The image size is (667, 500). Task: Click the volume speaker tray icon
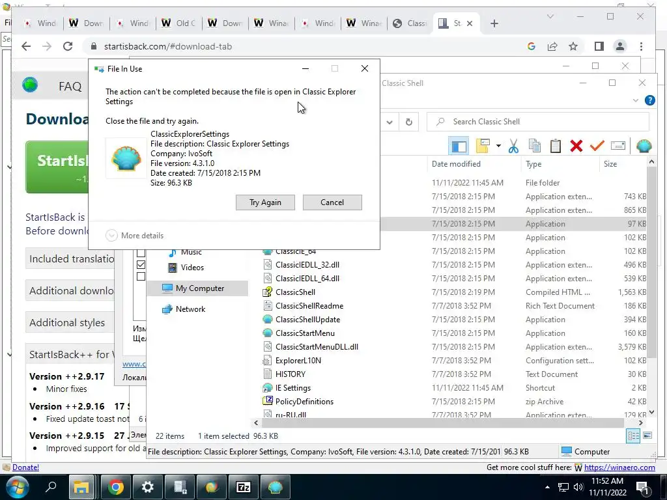tap(578, 487)
